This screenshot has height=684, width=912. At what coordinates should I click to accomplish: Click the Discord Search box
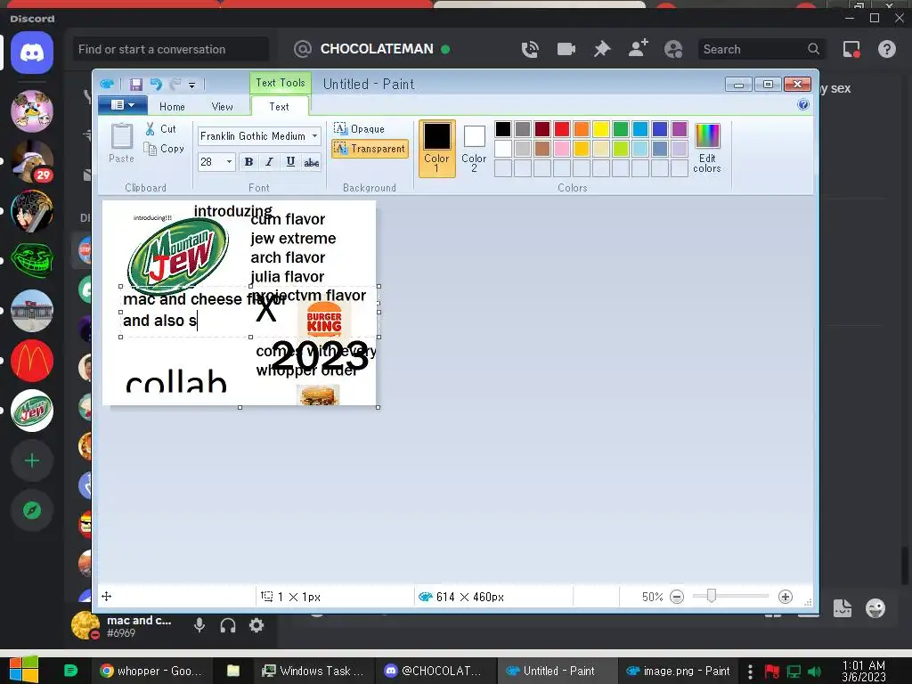tap(761, 50)
